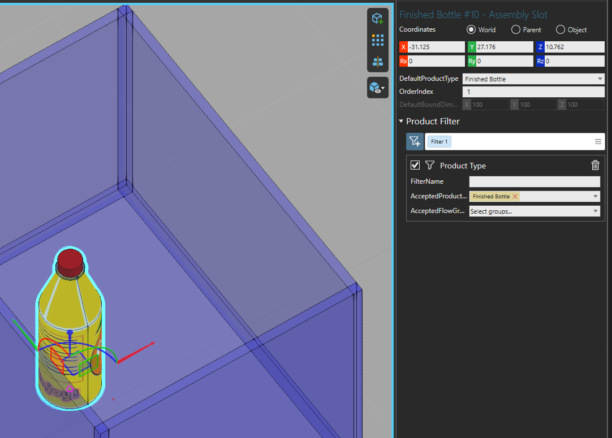Image resolution: width=612 pixels, height=438 pixels.
Task: Open the filter list hamburger menu
Action: (x=598, y=142)
